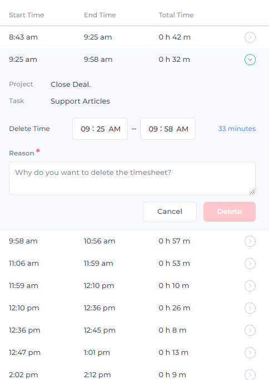Open the 11:59 am entry arrow icon
The width and height of the screenshot is (269, 380).
tap(250, 286)
